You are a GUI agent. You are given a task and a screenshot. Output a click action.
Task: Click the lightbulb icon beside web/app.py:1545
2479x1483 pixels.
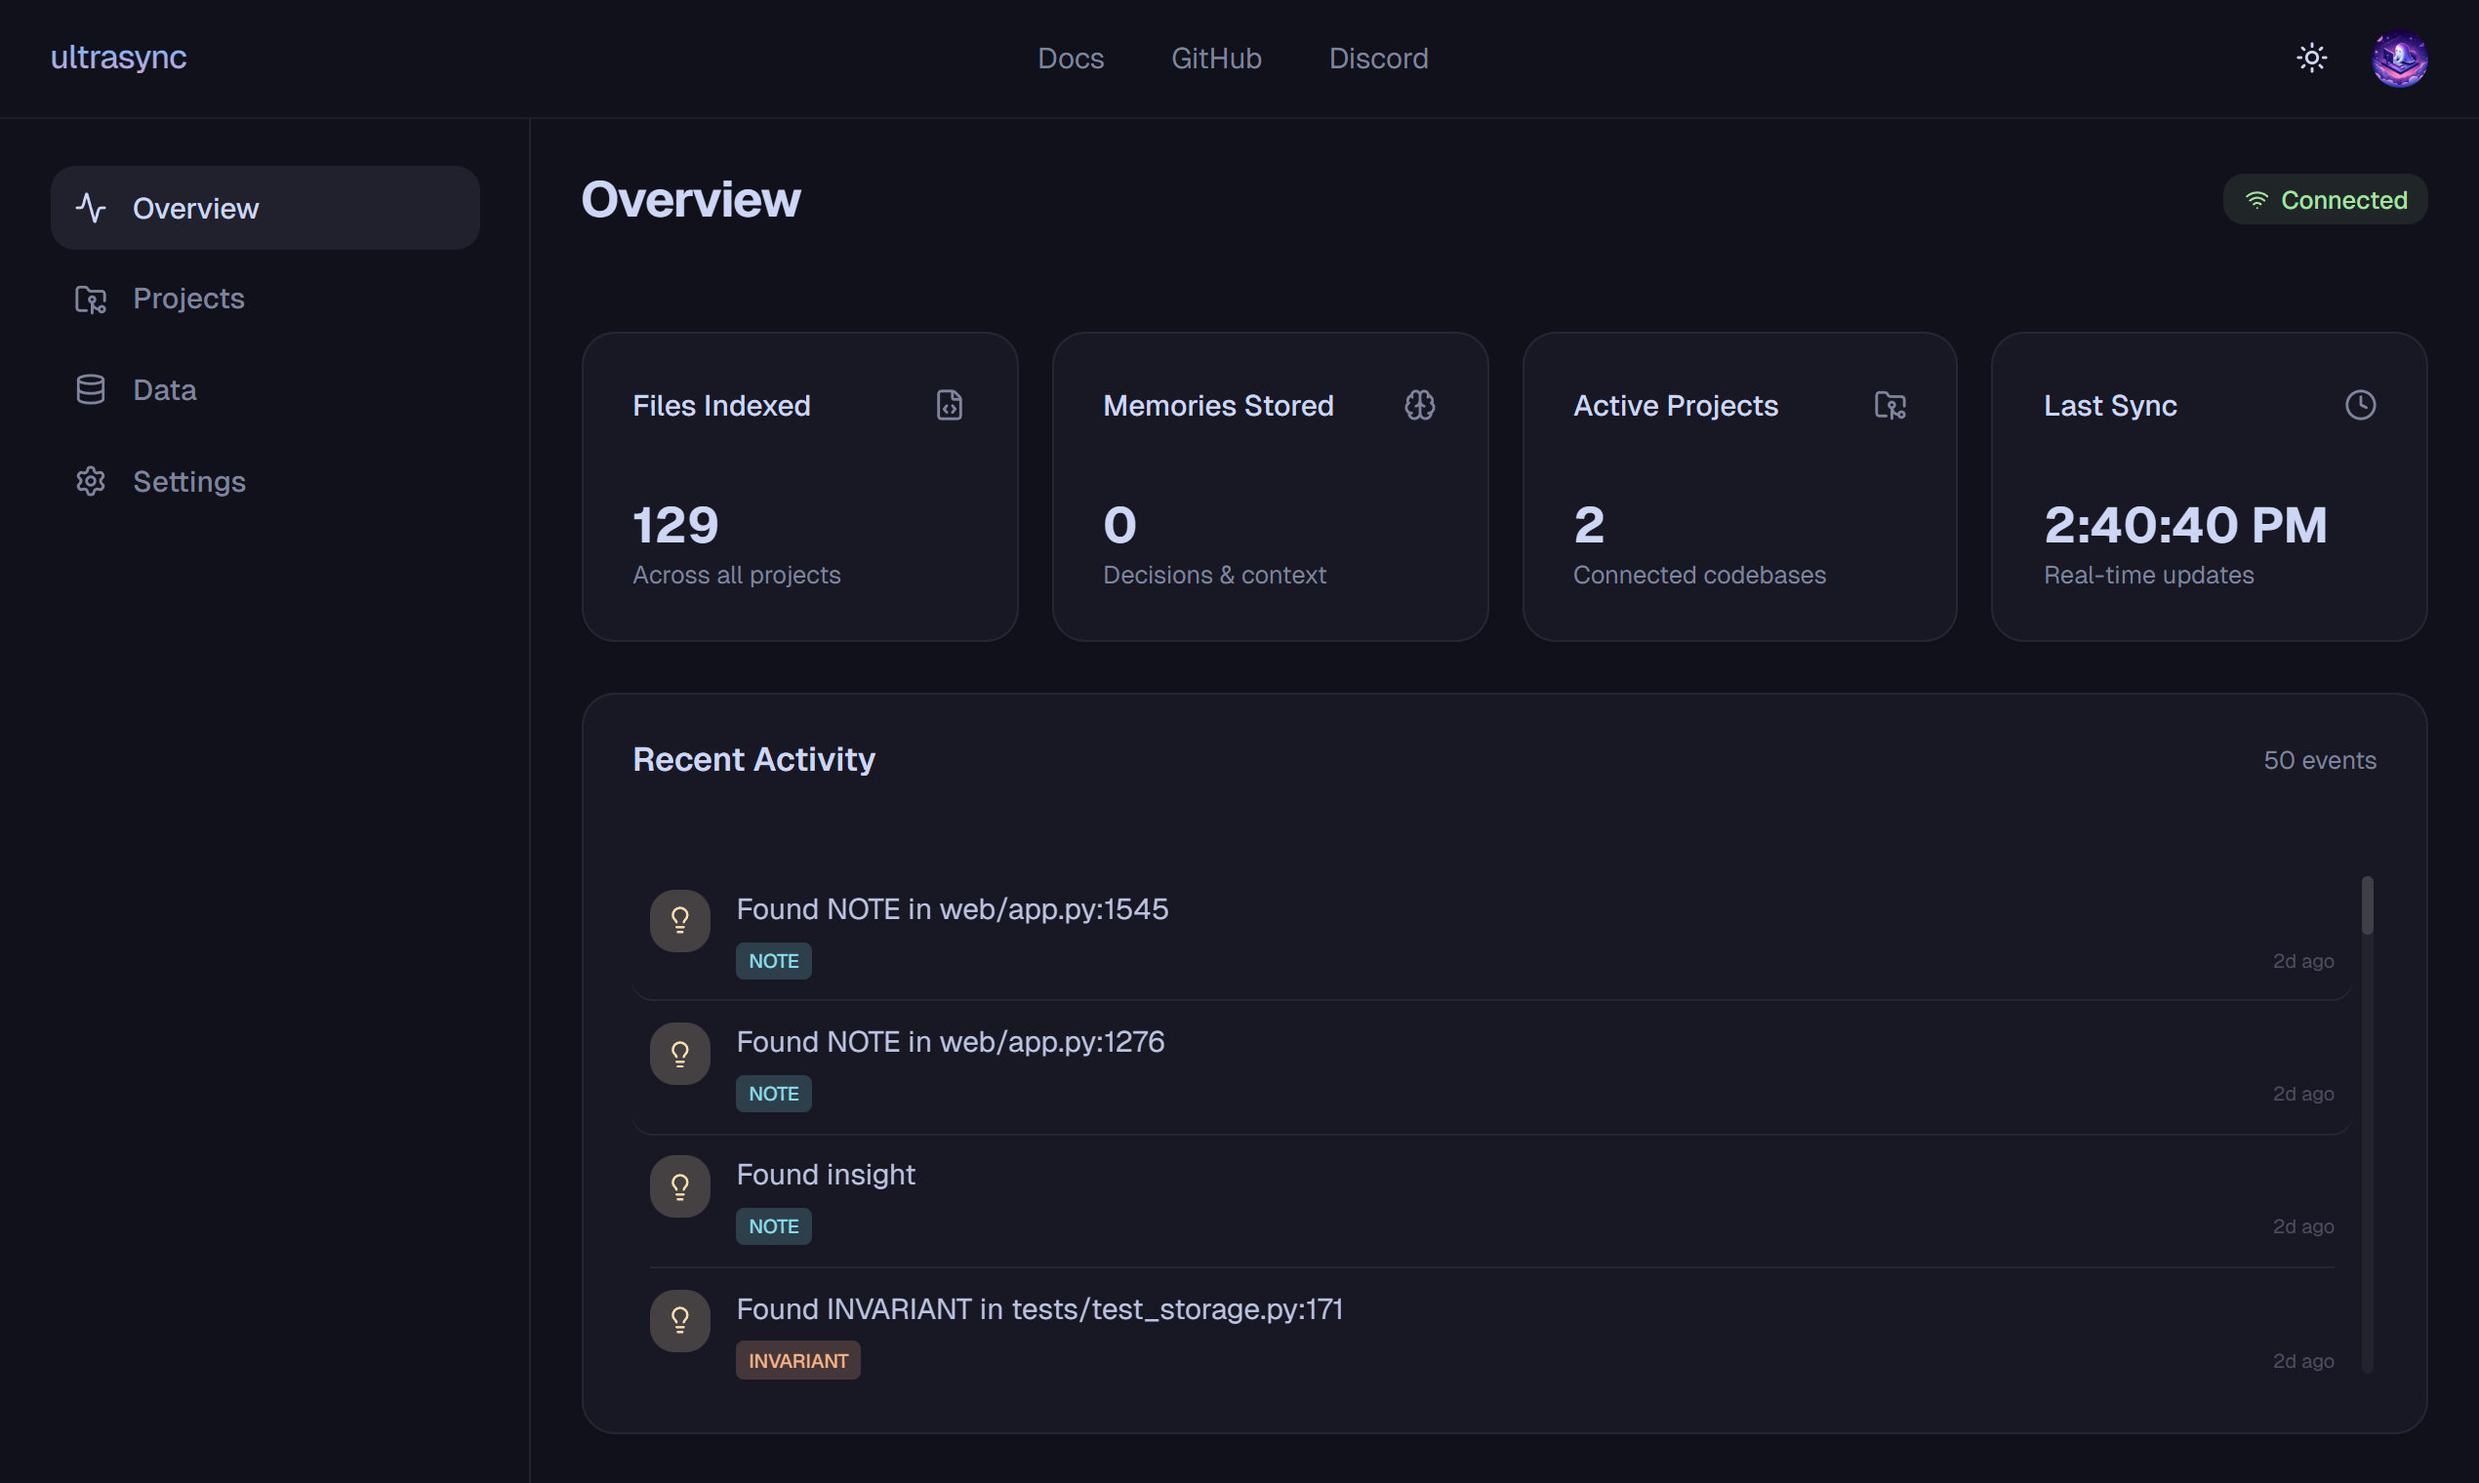coord(679,920)
